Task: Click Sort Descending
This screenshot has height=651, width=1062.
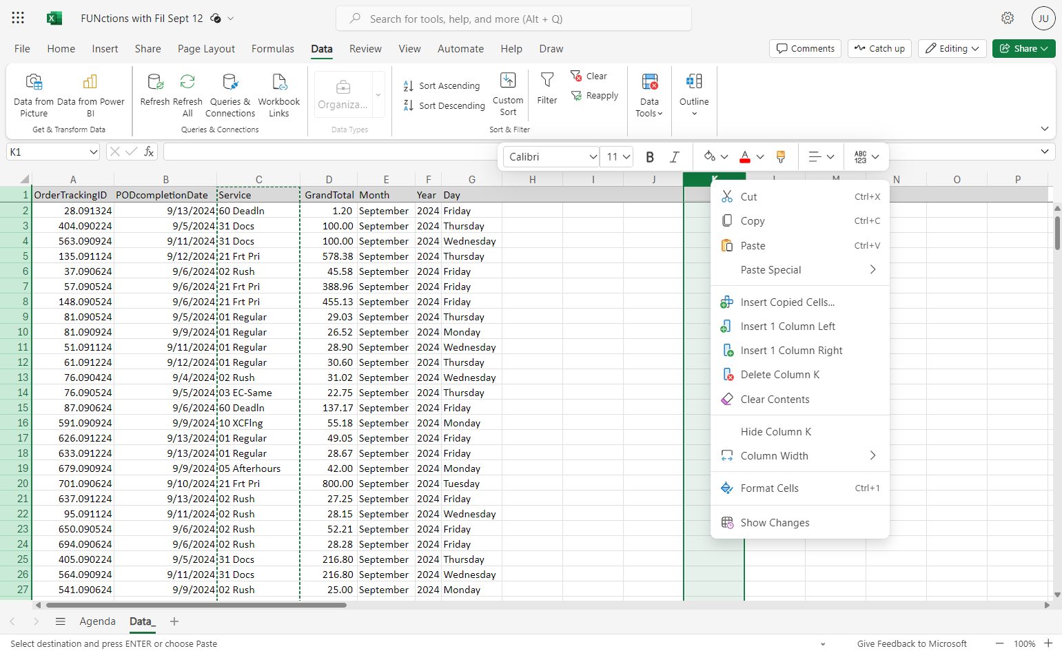Action: (445, 105)
